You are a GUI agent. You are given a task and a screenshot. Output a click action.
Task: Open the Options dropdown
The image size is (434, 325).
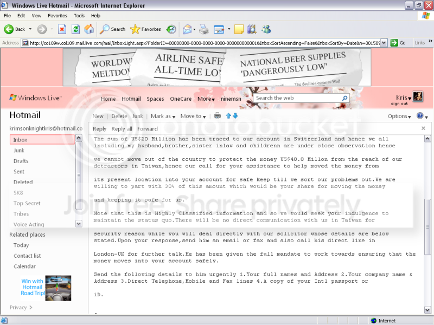point(399,116)
